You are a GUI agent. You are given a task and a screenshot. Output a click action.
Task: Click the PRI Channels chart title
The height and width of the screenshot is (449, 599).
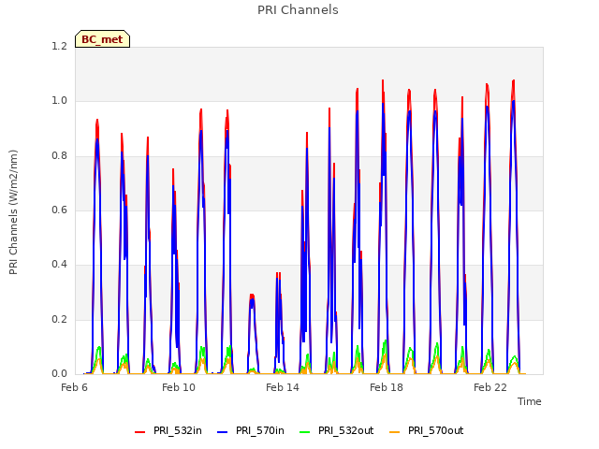[298, 10]
